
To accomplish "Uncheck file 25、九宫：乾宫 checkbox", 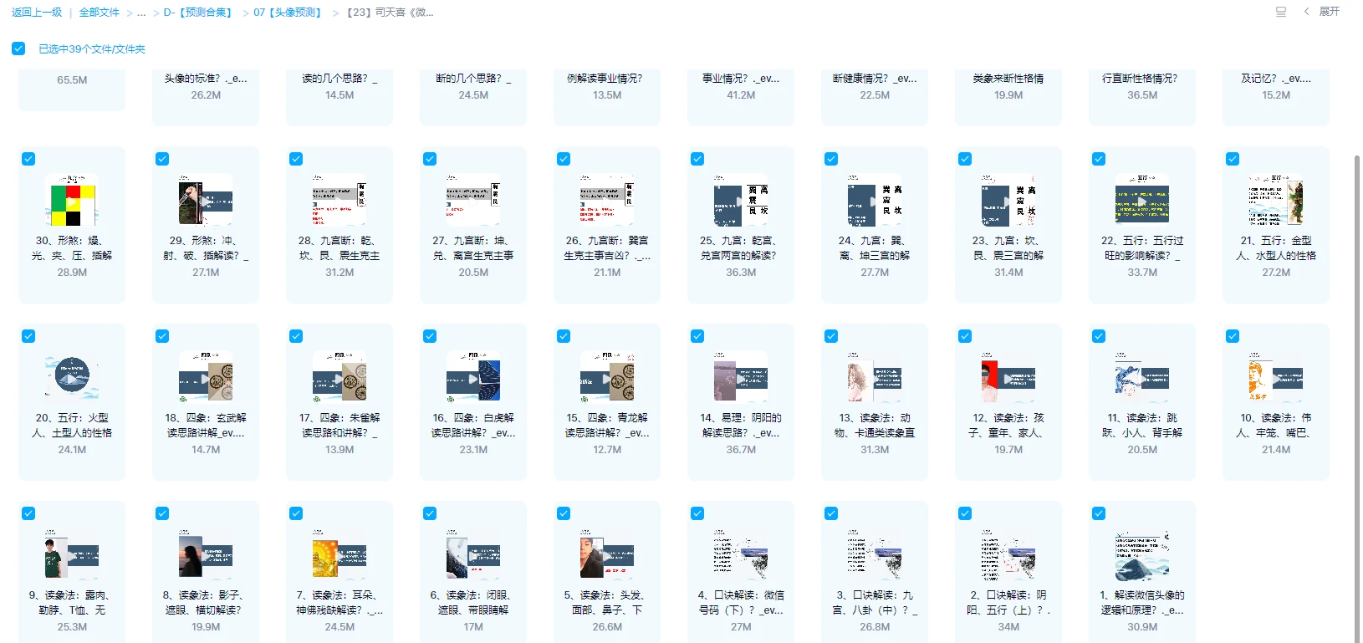I will click(x=697, y=159).
